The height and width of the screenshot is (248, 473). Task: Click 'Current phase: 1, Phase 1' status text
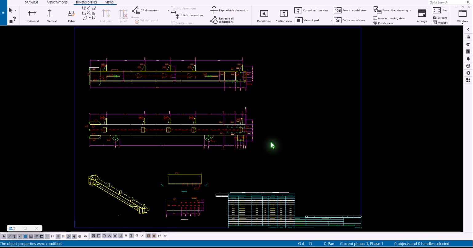pos(361,244)
